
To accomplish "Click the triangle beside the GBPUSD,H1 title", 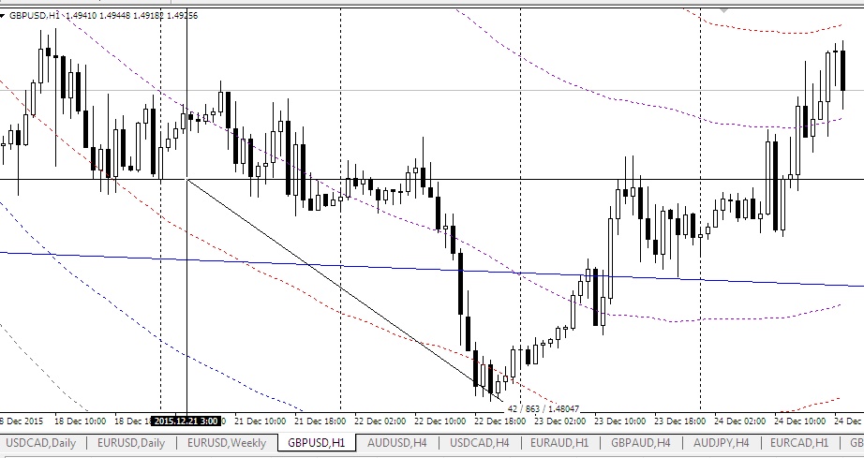I will 4,16.
